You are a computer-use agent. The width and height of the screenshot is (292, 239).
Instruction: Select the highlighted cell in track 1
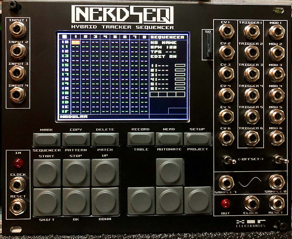click(x=75, y=42)
